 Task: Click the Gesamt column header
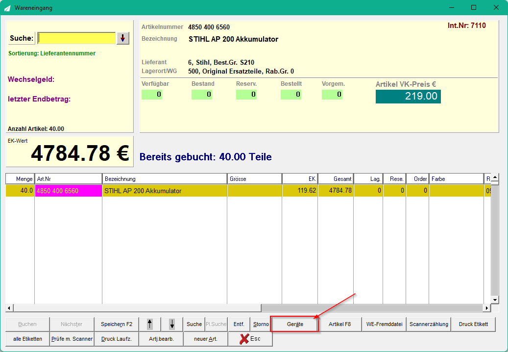(x=336, y=179)
